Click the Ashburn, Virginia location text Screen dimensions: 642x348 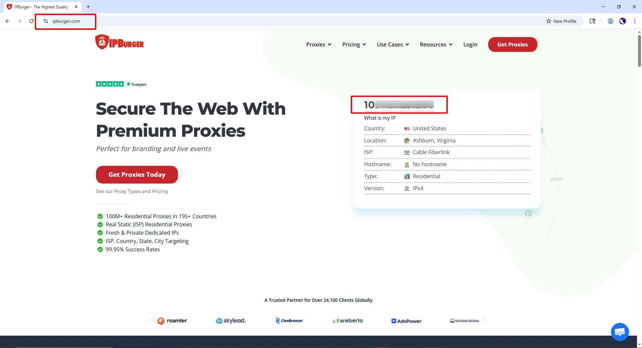pos(434,140)
